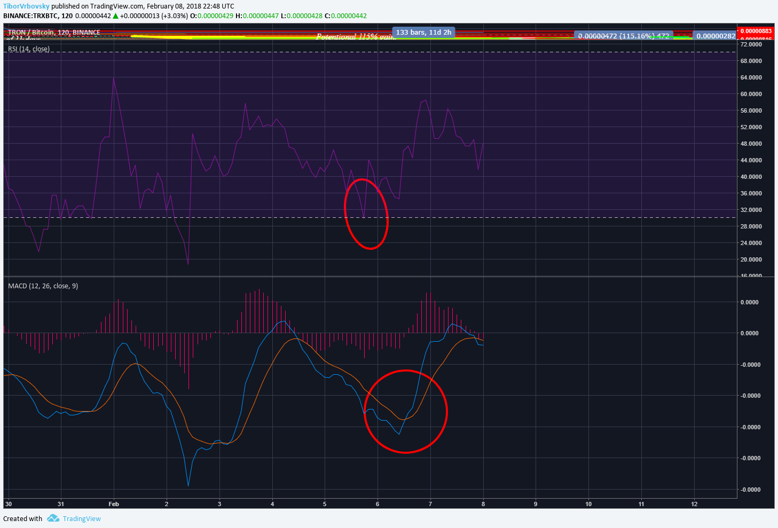Click the price change '+0.00000013 (+3.03%)'
Screen dimensions: 778x528
pyautogui.click(x=154, y=16)
